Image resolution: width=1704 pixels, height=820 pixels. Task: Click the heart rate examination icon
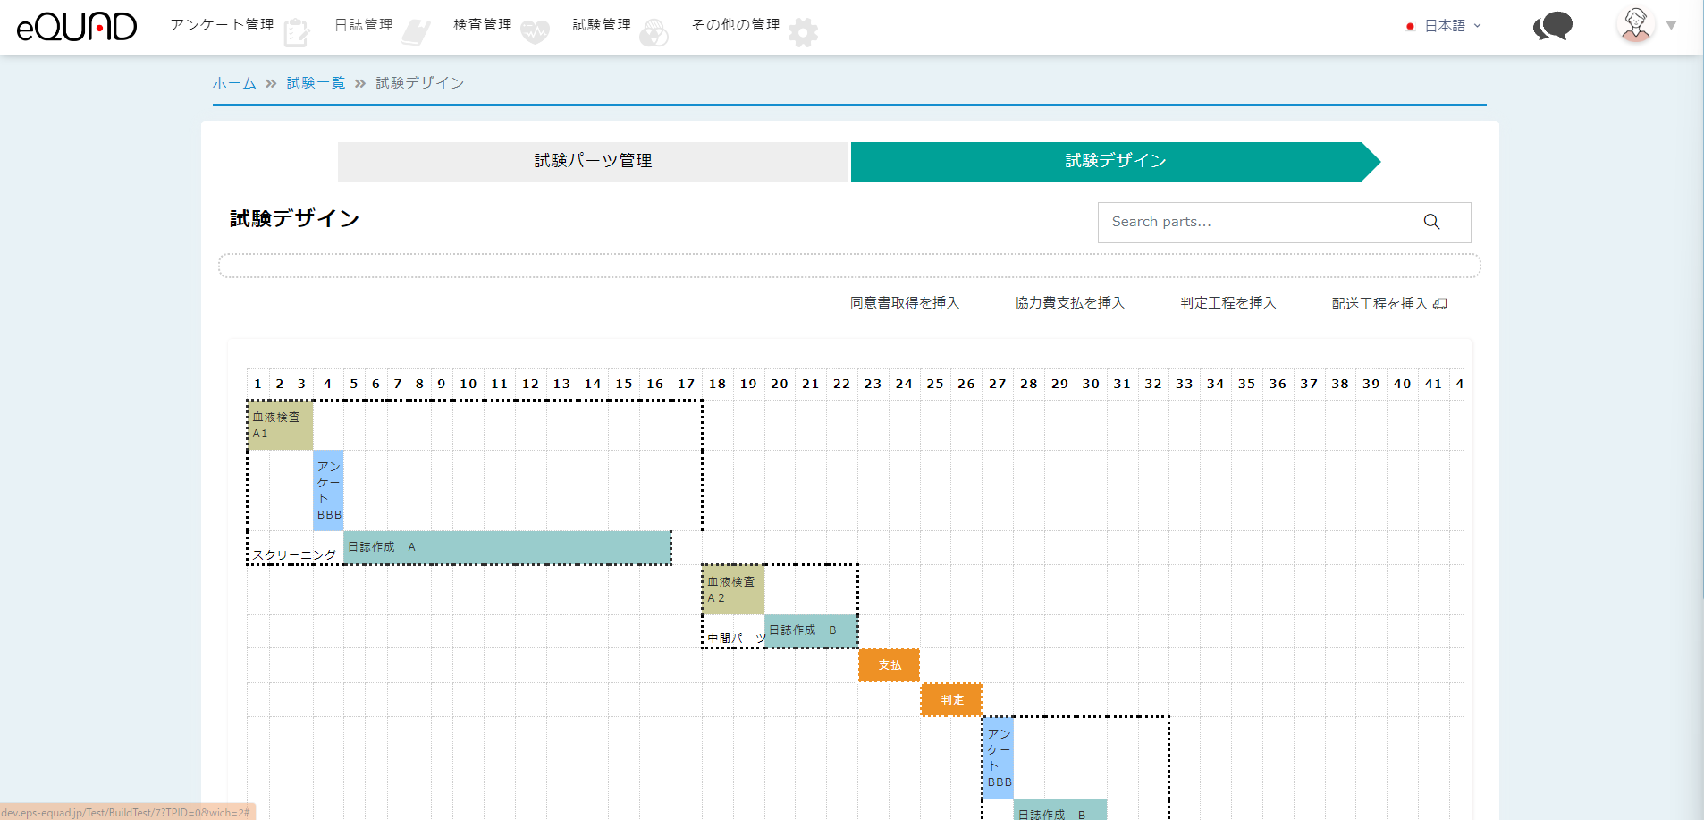pyautogui.click(x=535, y=33)
